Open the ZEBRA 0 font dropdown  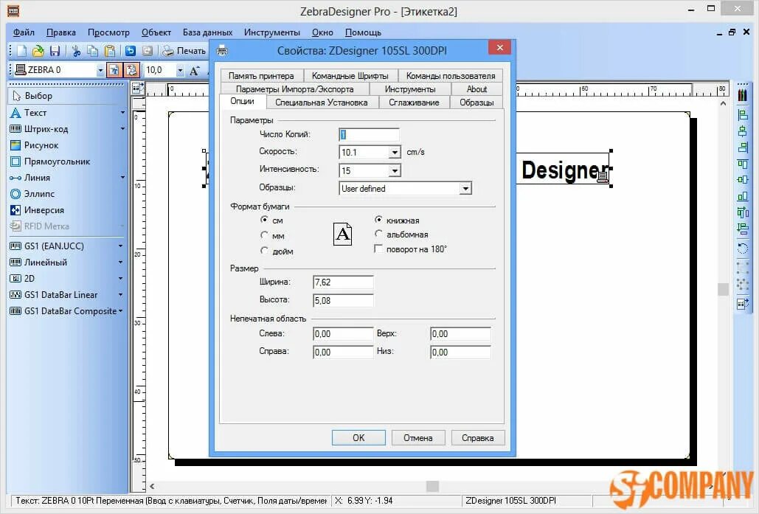(100, 71)
